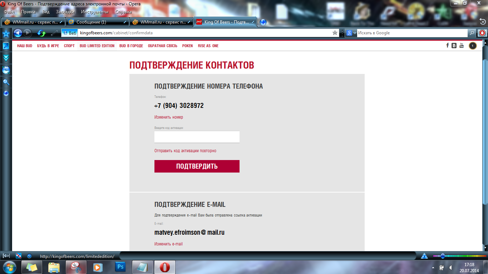Click the Веб site info badge
488x274 pixels.
[x=69, y=33]
